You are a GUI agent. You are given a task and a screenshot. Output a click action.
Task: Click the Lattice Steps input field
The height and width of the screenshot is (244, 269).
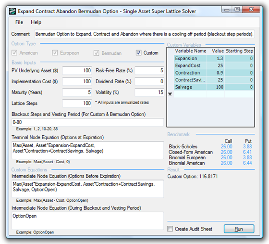[77, 103]
